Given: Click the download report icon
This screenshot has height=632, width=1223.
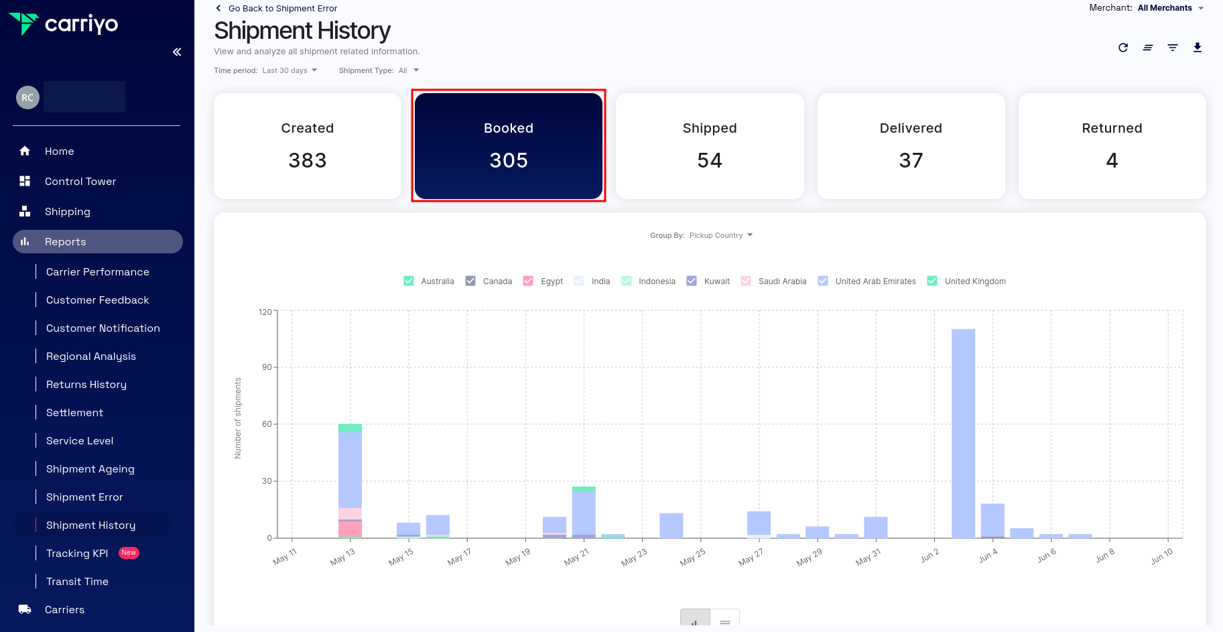Looking at the screenshot, I should click(x=1198, y=48).
